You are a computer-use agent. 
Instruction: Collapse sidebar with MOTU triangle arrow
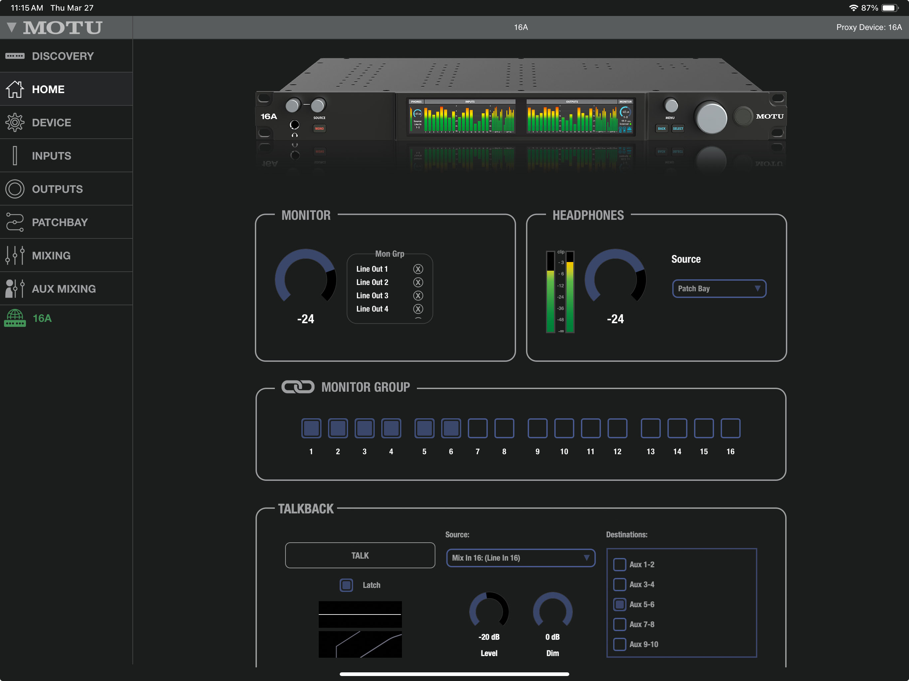pos(12,27)
